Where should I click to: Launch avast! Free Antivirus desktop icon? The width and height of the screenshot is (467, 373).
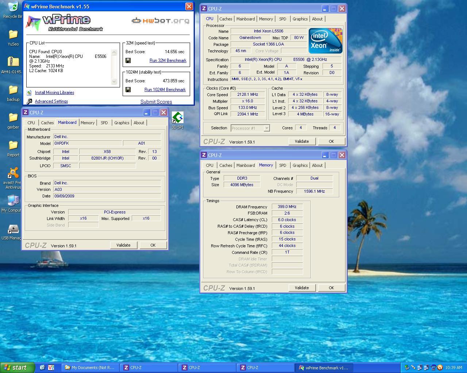pos(13,173)
